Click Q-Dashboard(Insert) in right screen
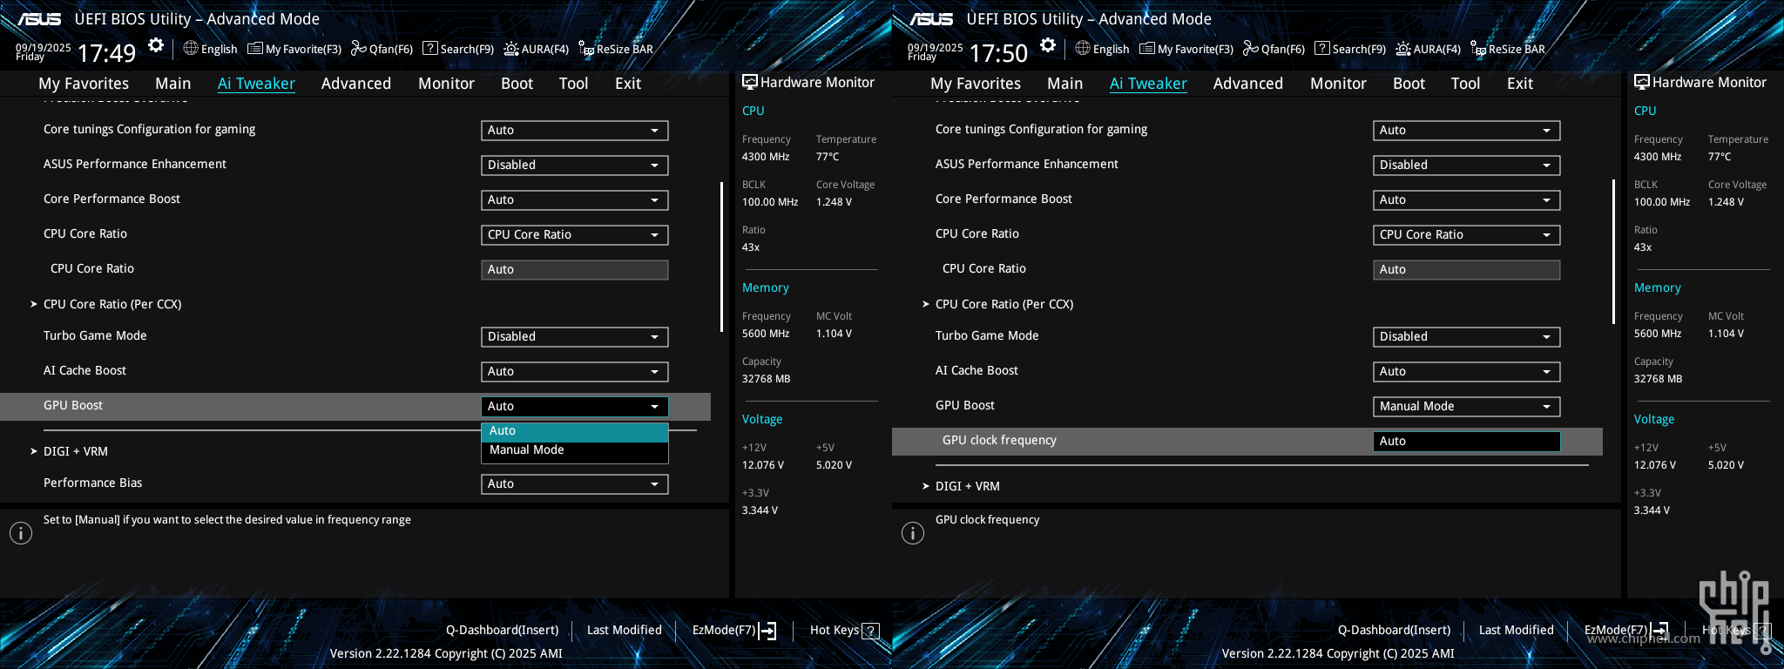 pos(1395,630)
